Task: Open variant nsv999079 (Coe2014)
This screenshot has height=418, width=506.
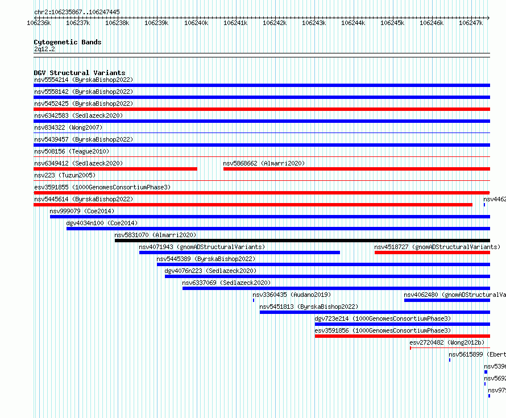Action: 82,211
